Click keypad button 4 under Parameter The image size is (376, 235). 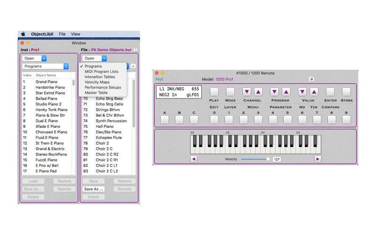(x=273, y=120)
